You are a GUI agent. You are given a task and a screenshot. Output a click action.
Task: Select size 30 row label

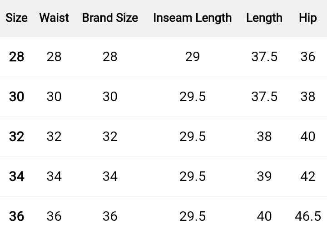click(16, 97)
